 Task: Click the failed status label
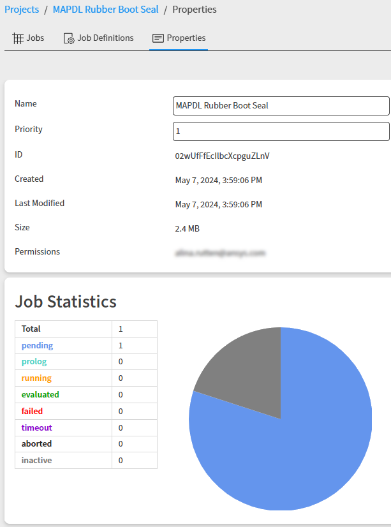[32, 412]
